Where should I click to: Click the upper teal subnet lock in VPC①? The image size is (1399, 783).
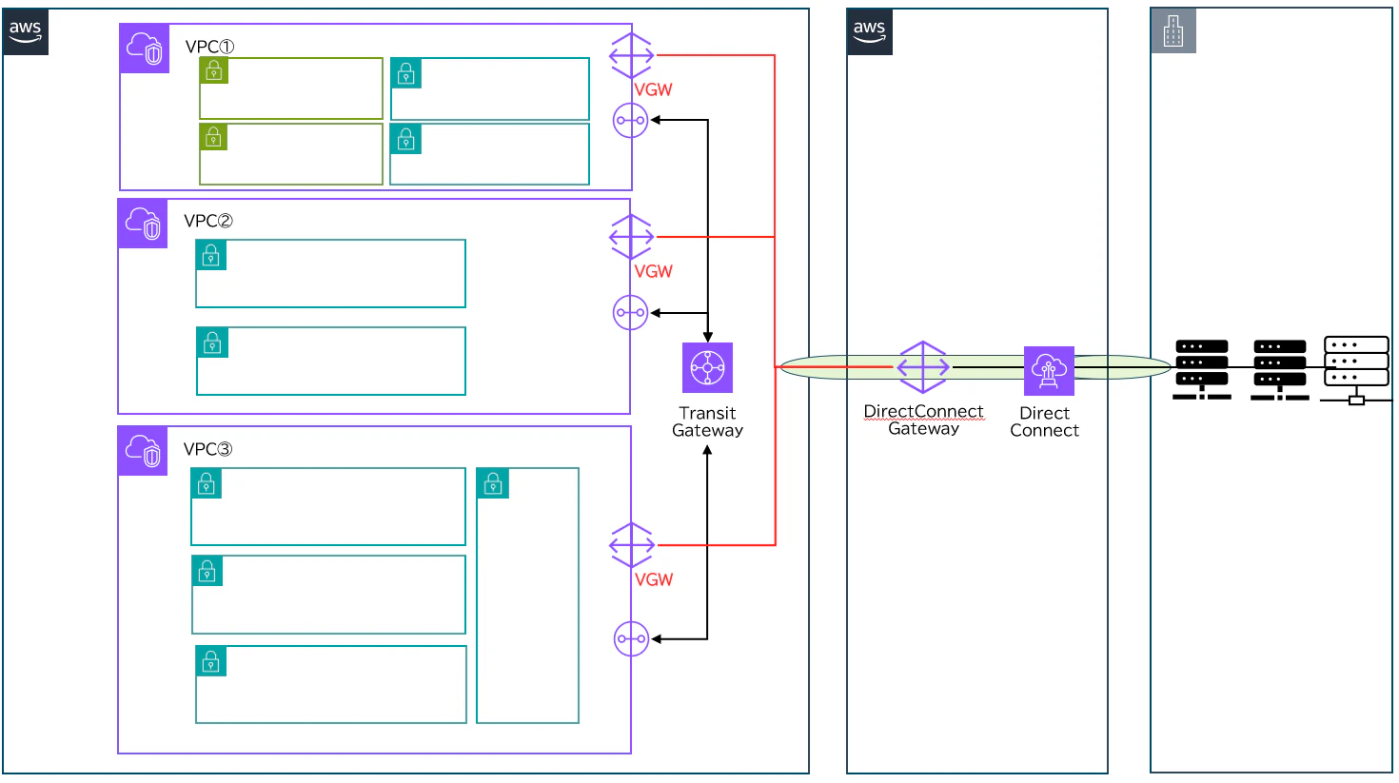coord(406,73)
